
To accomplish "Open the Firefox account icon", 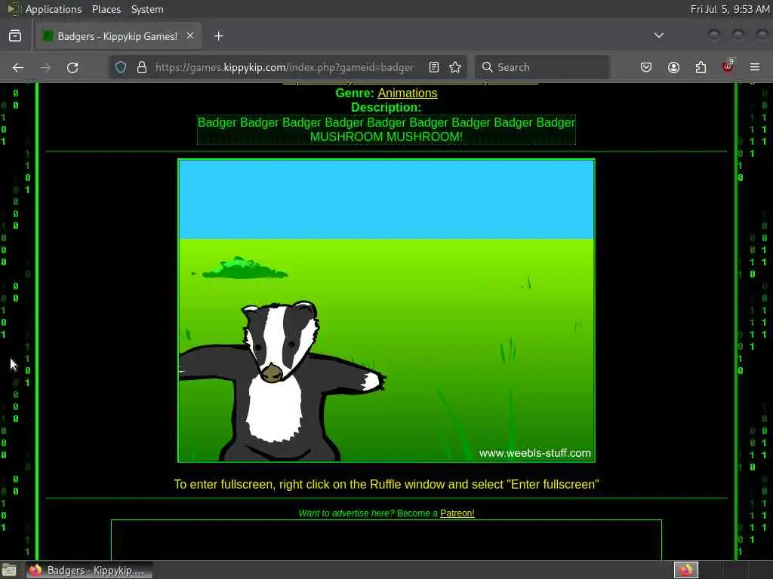I will click(673, 67).
